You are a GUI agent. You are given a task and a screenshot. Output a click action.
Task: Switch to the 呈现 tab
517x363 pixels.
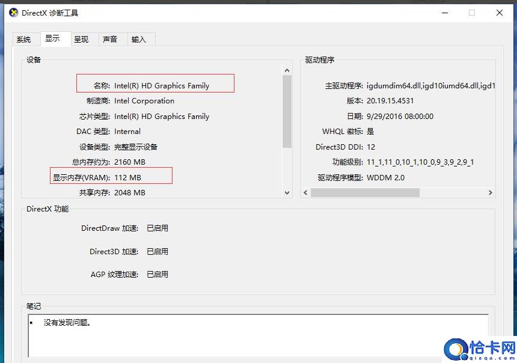[x=83, y=39]
